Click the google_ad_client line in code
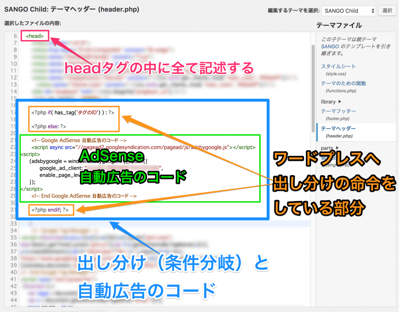The image size is (403, 312). pyautogui.click(x=101, y=168)
